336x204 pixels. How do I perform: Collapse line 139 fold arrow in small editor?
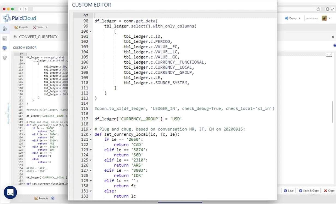24,184
